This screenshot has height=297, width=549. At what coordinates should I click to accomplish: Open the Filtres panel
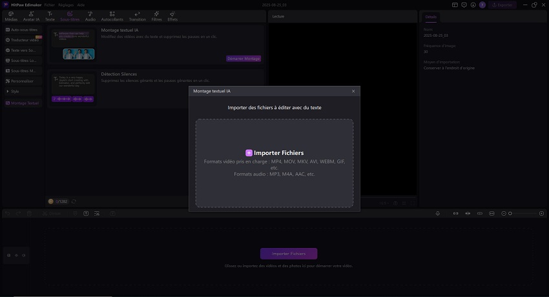(x=156, y=16)
